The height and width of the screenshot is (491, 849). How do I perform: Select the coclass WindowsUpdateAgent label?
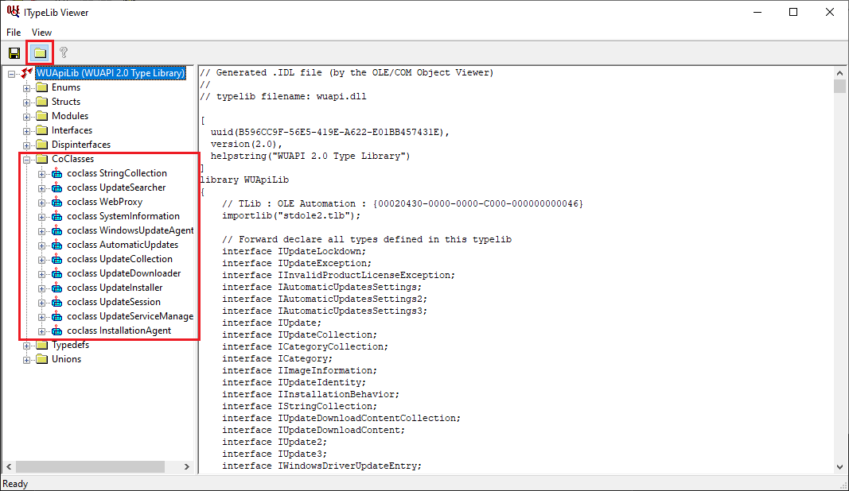(130, 230)
